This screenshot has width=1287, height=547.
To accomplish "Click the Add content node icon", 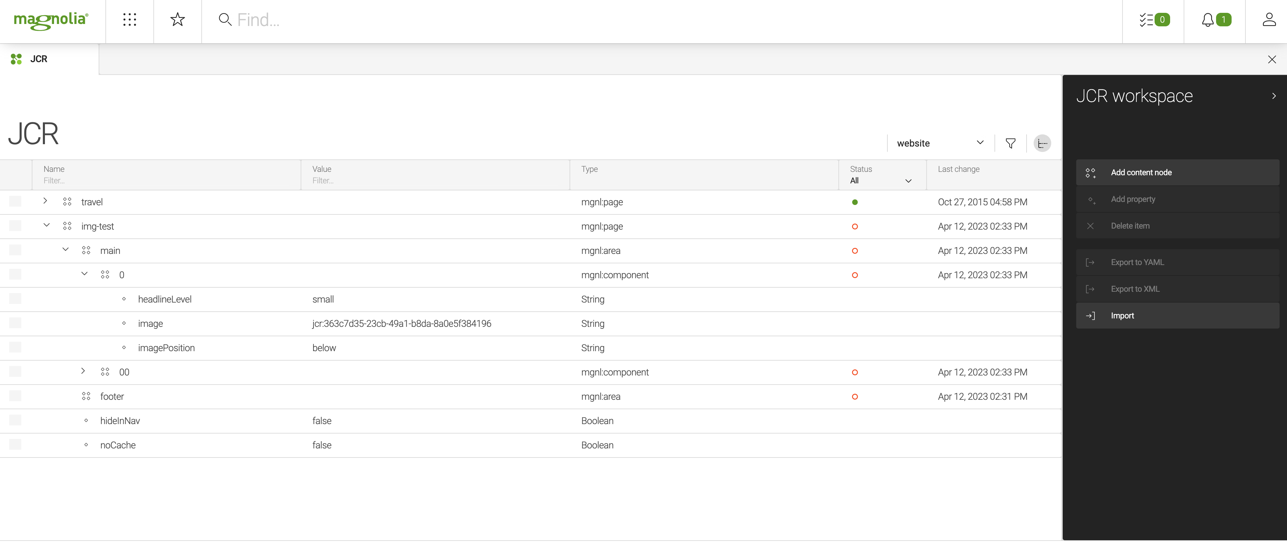I will click(x=1090, y=172).
